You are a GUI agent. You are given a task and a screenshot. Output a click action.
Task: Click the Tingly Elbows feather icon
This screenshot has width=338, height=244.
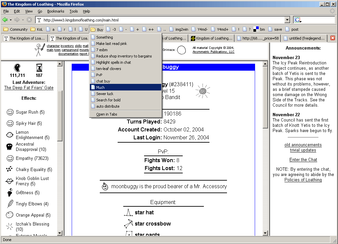[10, 204]
